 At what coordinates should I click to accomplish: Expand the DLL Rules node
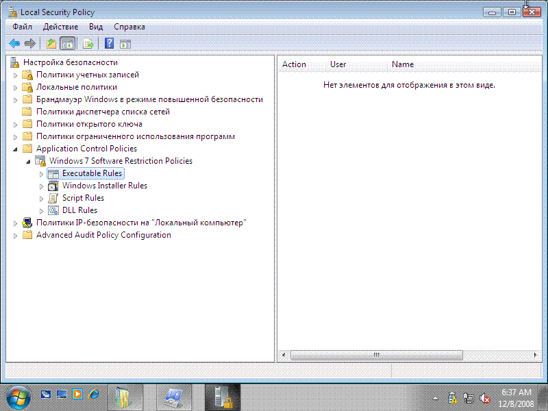click(41, 211)
